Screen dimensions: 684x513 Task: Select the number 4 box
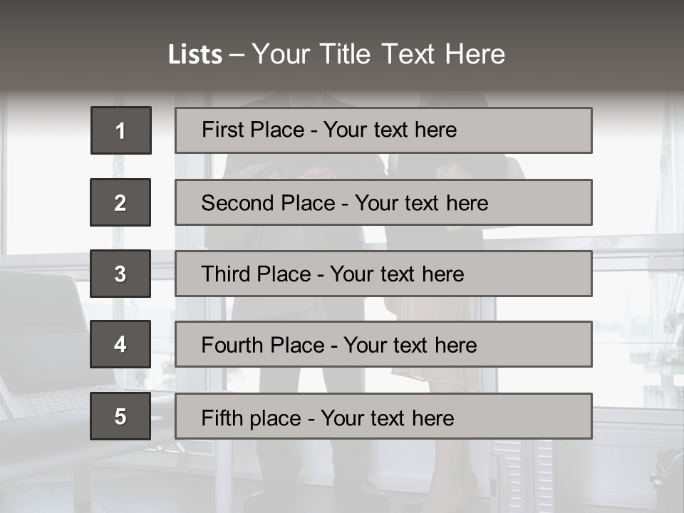pos(120,344)
